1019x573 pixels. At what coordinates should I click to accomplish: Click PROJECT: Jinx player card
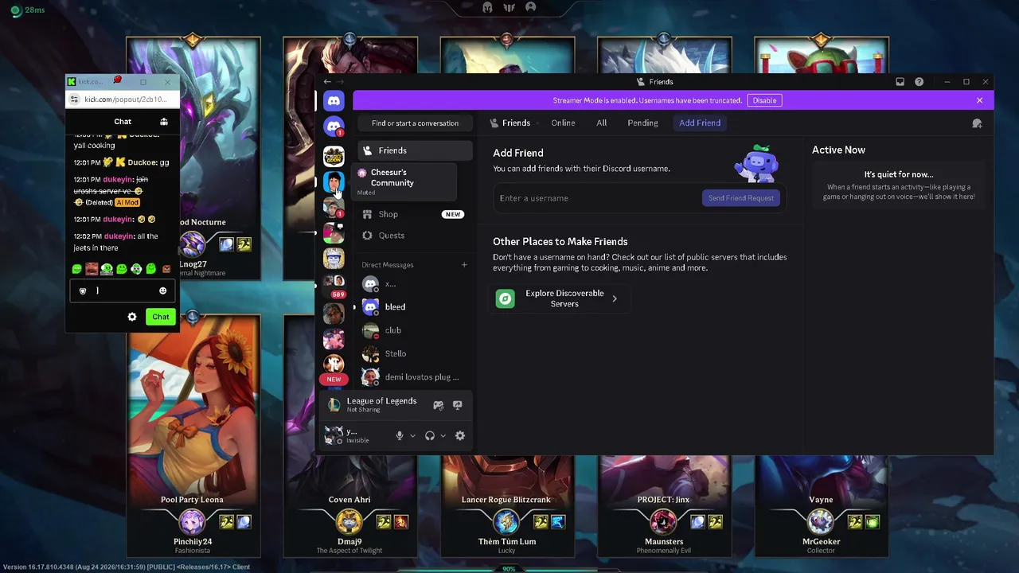pos(664,505)
